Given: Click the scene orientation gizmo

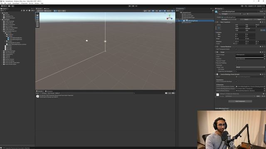Looking at the screenshot, I should 169,17.
